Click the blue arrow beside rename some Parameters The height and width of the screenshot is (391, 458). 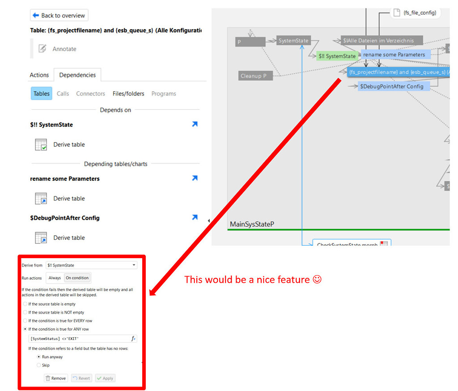195,178
